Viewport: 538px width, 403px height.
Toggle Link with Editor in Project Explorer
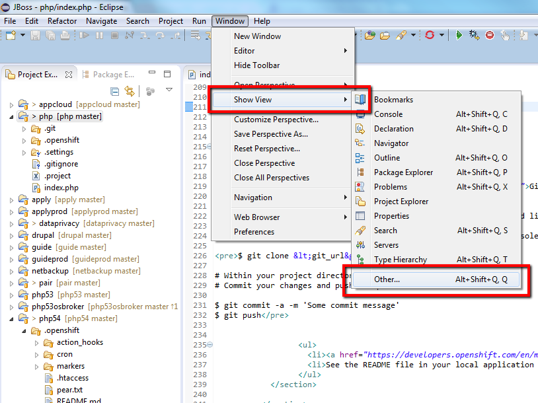pyautogui.click(x=130, y=91)
